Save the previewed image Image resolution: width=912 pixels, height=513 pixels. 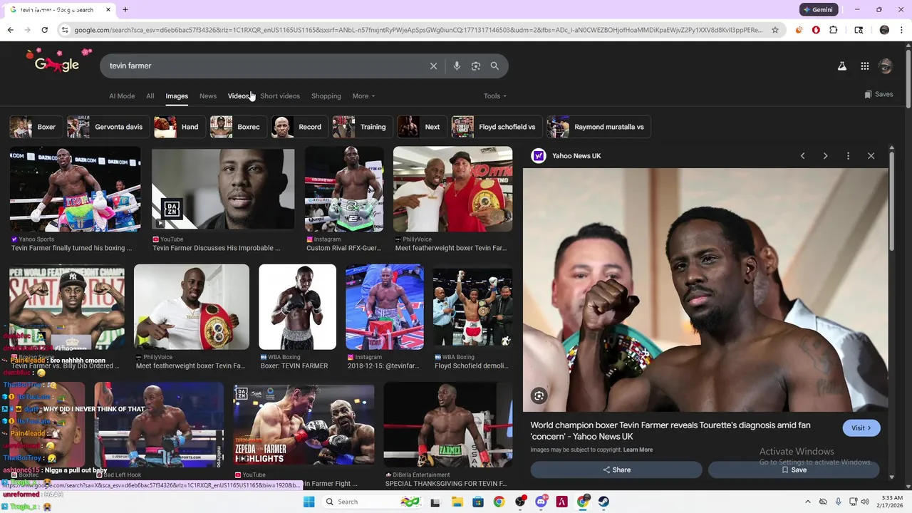tap(794, 470)
